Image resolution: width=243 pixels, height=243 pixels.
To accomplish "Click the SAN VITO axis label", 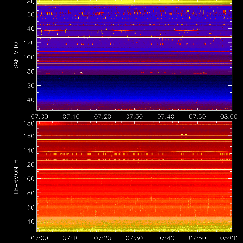I will point(16,55).
